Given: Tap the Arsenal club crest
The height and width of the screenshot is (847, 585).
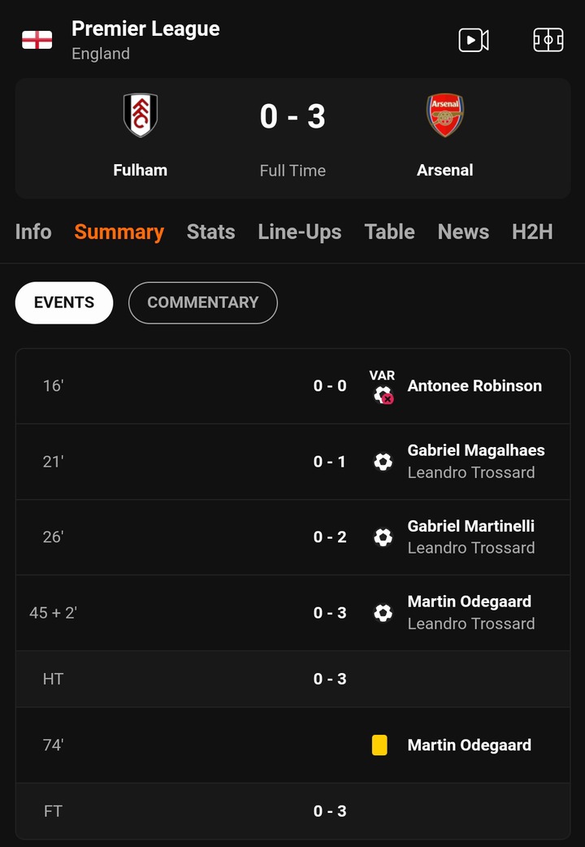Looking at the screenshot, I should coord(444,115).
